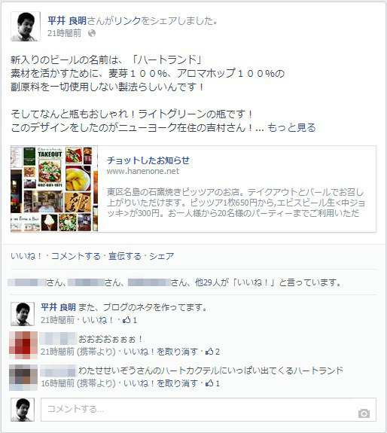Click thumbs-up count on 平井 良明's comment
Screen dimensions: 387x433
tap(130, 320)
